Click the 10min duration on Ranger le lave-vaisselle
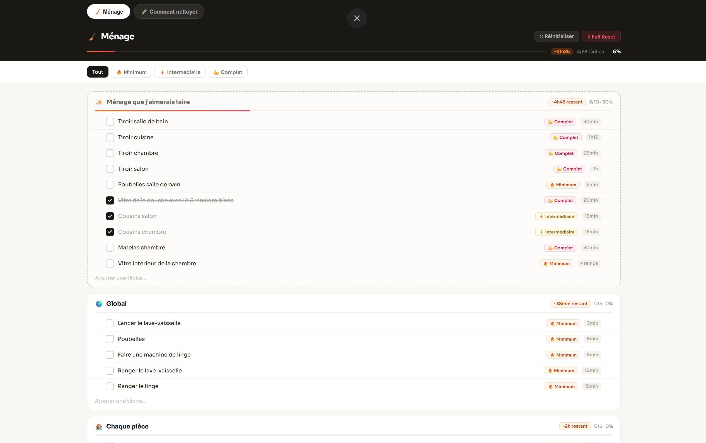Viewport: 706px width, 443px height. 591,370
